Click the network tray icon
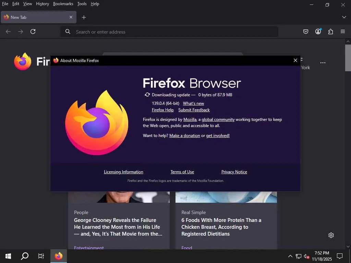The height and width of the screenshot is (263, 351). pos(299,256)
